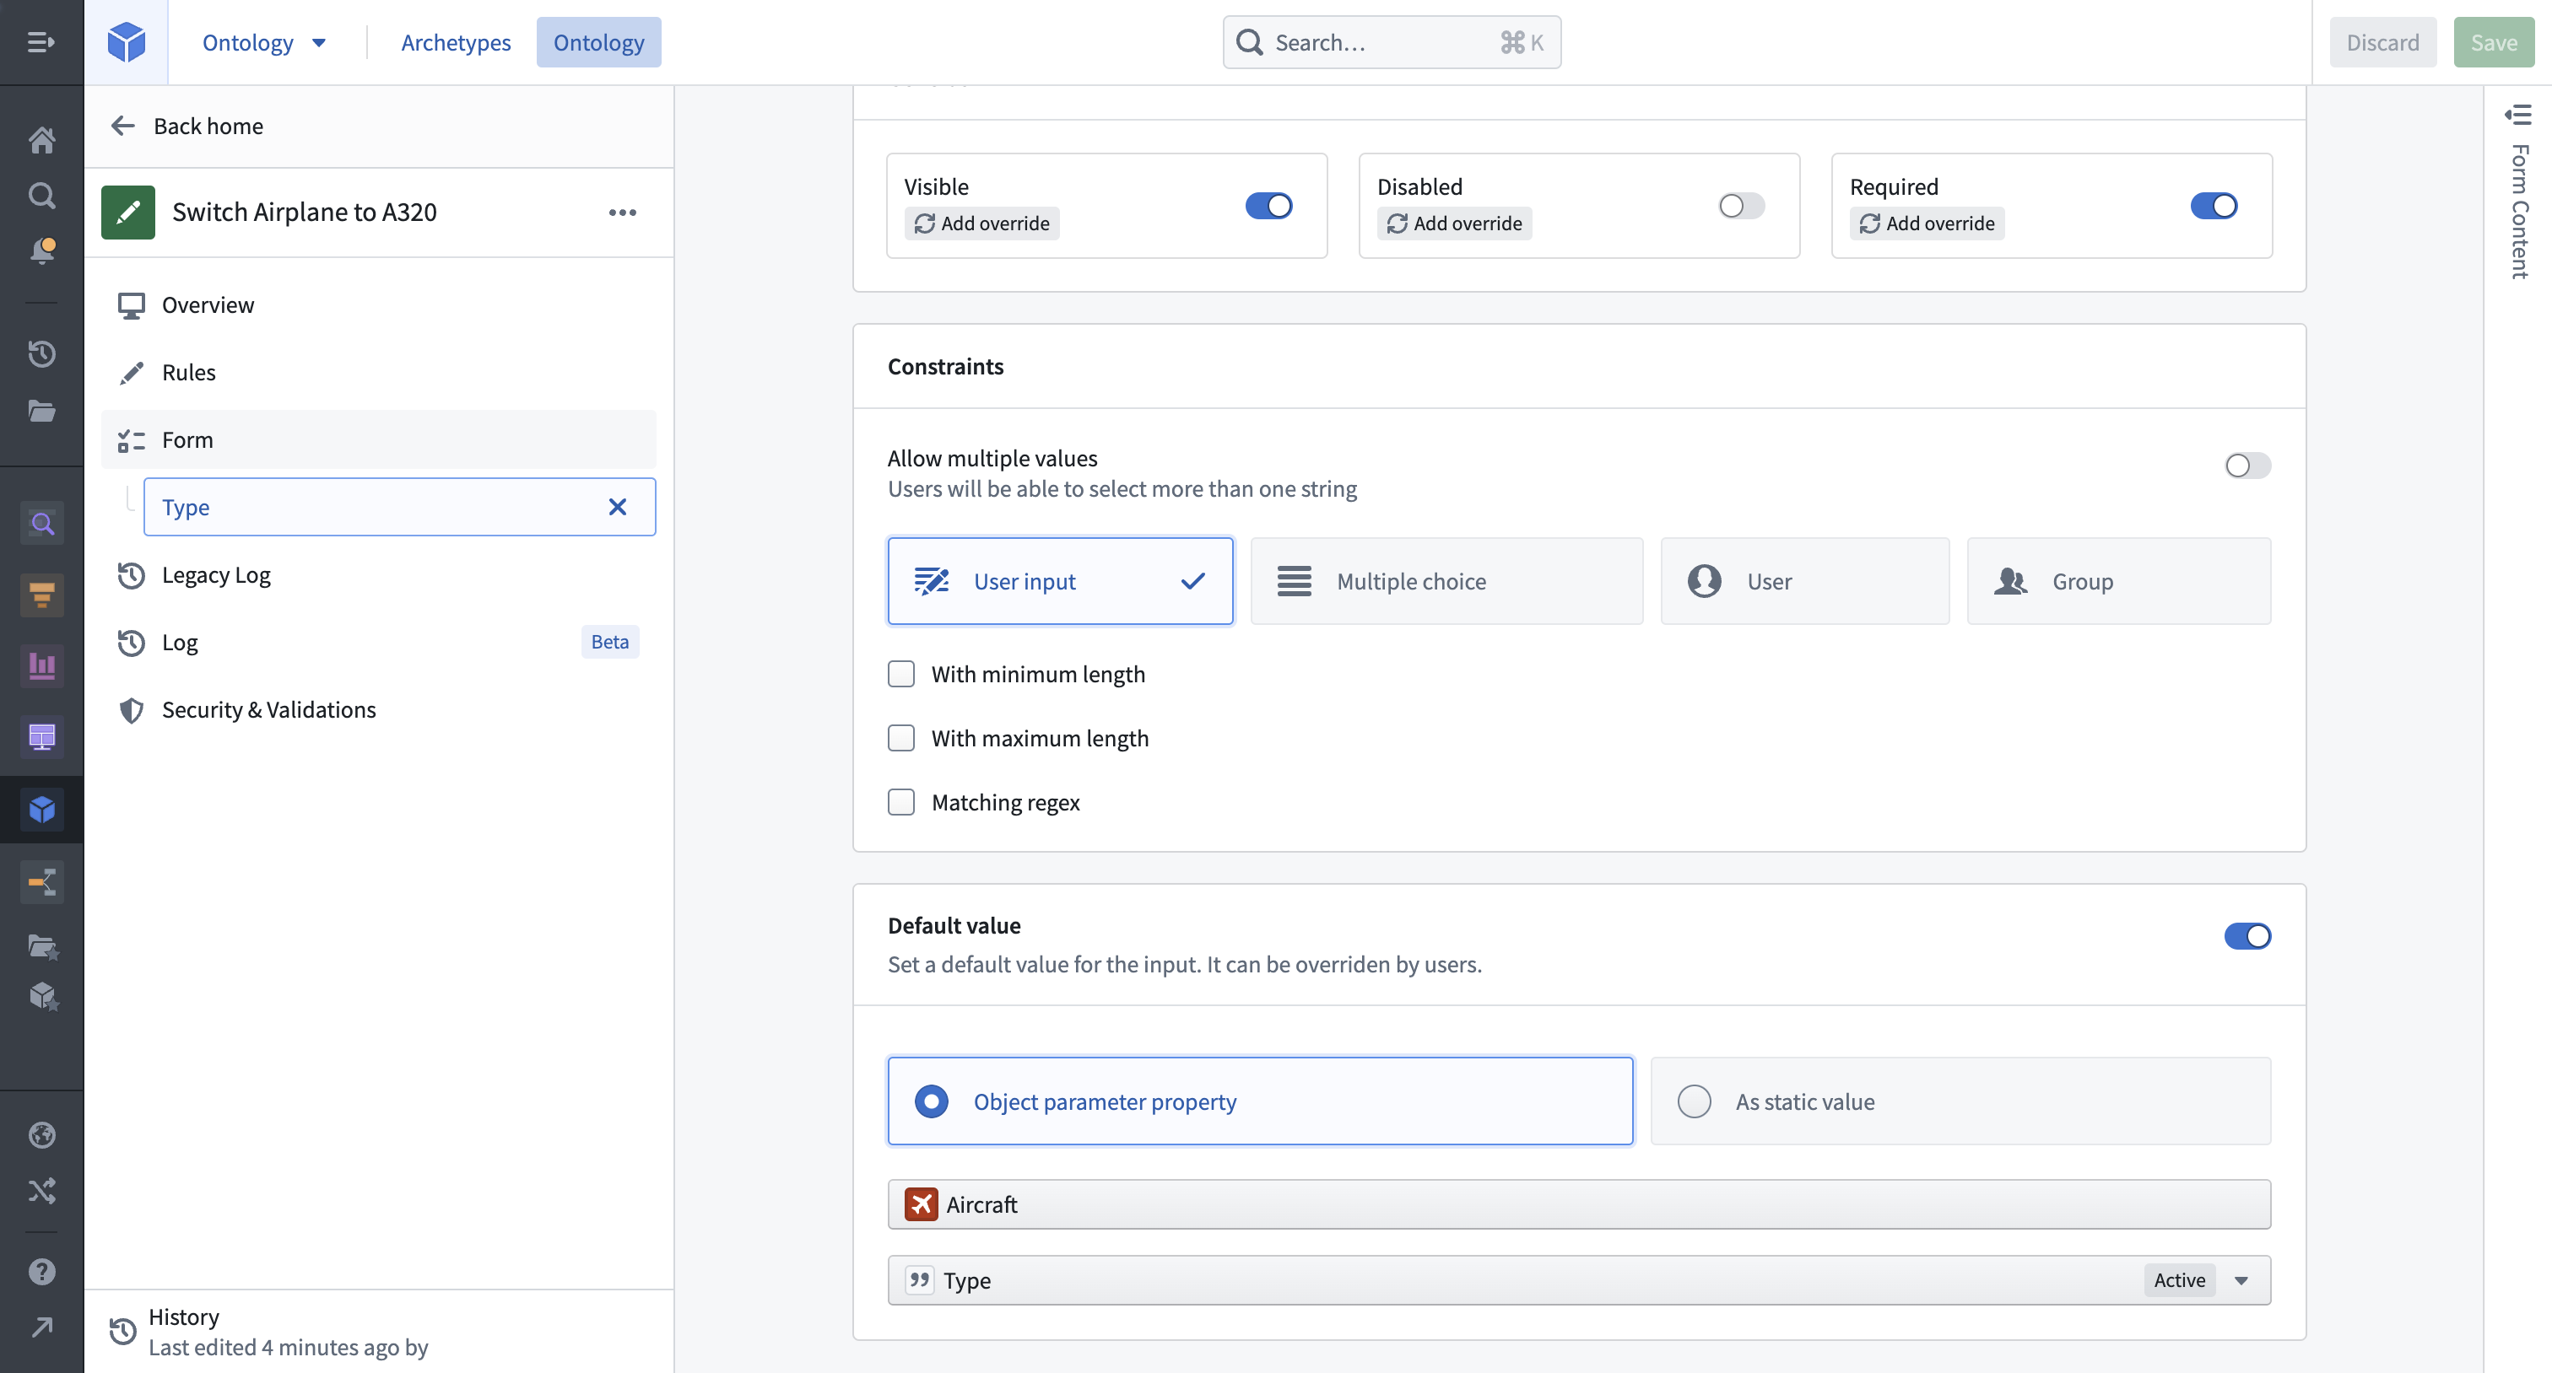Open the Form Content panel icon
This screenshot has width=2552, height=1373.
click(x=2517, y=114)
